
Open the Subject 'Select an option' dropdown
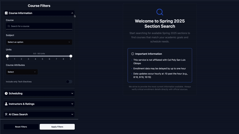pyautogui.click(x=39, y=42)
